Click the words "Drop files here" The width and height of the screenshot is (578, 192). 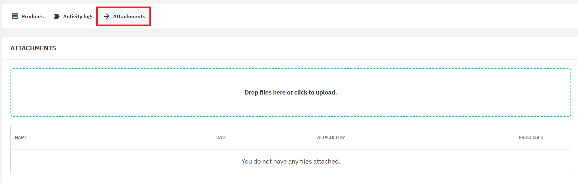tap(265, 93)
